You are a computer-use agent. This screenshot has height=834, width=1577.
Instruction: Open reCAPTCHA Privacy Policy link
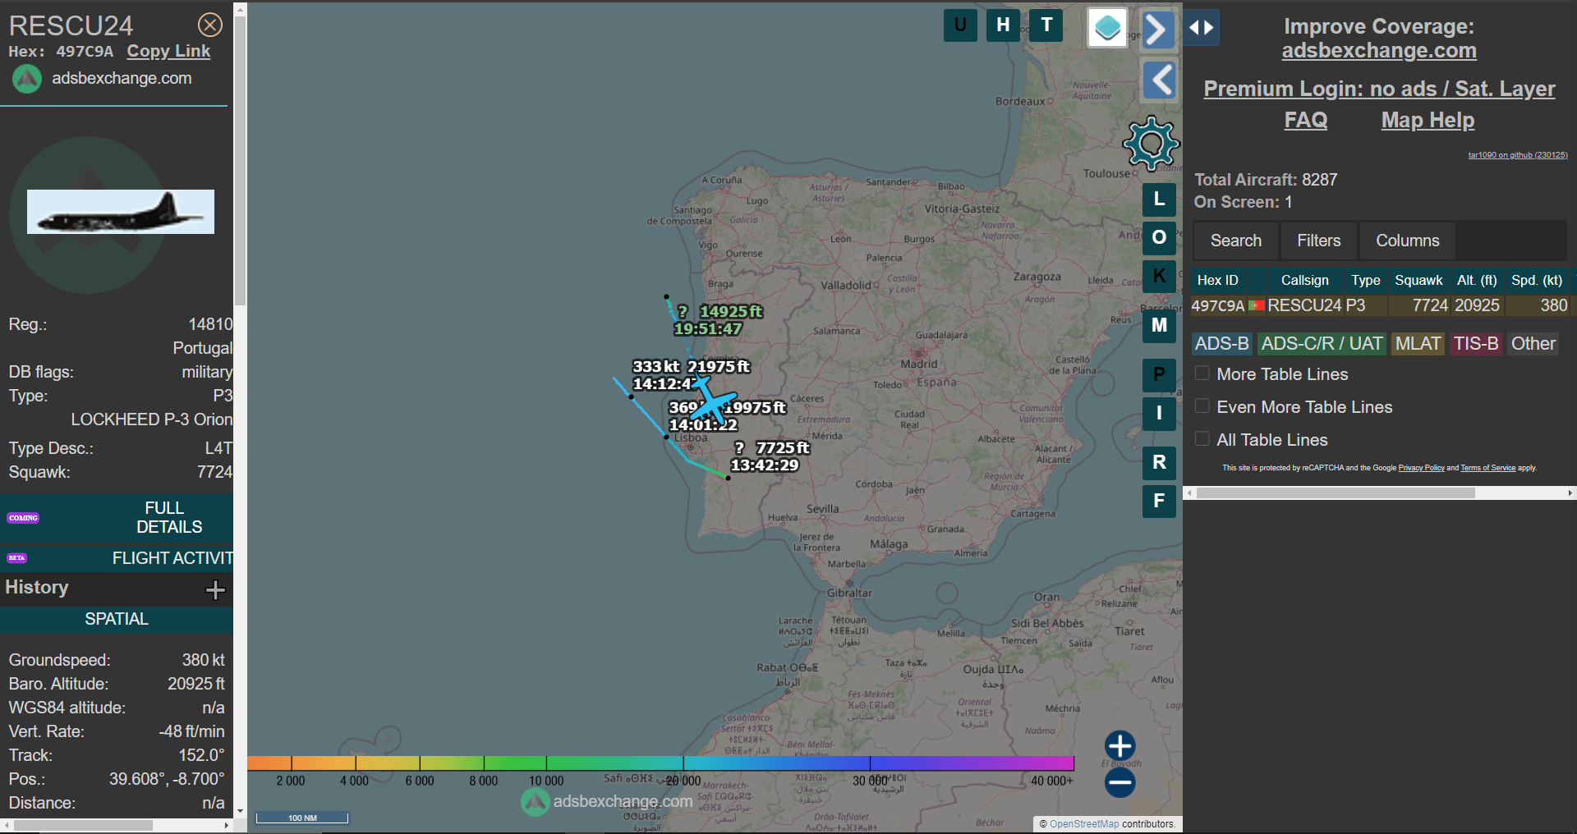click(x=1421, y=468)
